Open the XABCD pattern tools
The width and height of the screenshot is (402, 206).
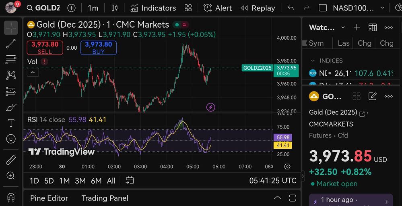click(x=11, y=75)
